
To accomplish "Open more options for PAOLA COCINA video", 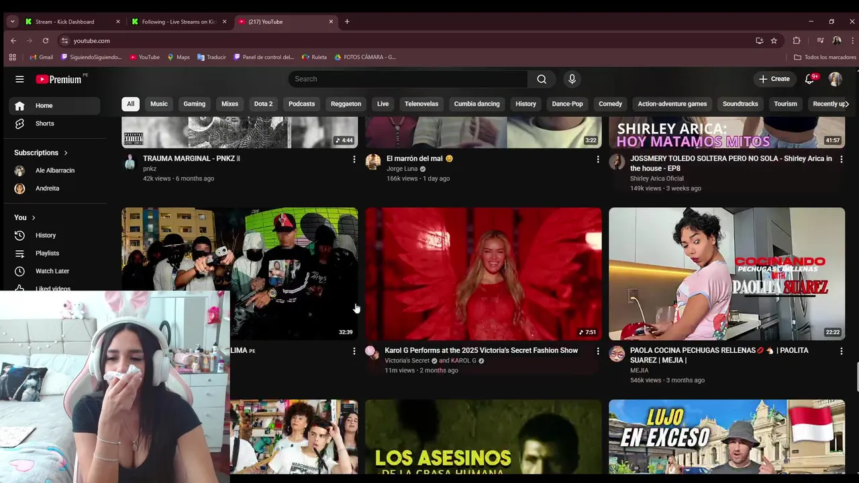I will point(842,351).
